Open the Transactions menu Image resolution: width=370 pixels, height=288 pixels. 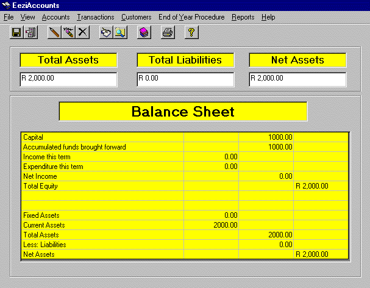[x=96, y=17]
